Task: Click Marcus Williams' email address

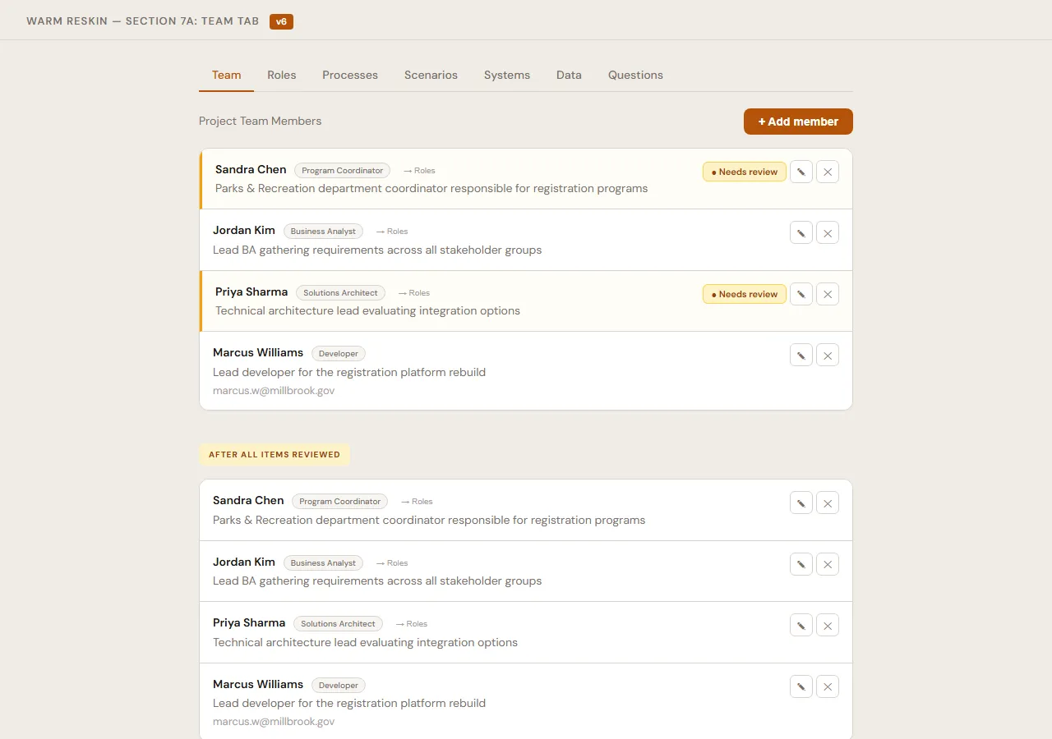Action: click(x=274, y=391)
